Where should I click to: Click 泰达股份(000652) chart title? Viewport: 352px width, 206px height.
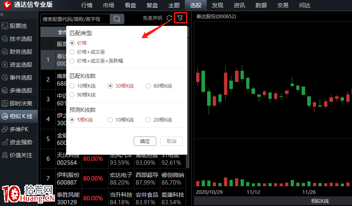coord(216,17)
